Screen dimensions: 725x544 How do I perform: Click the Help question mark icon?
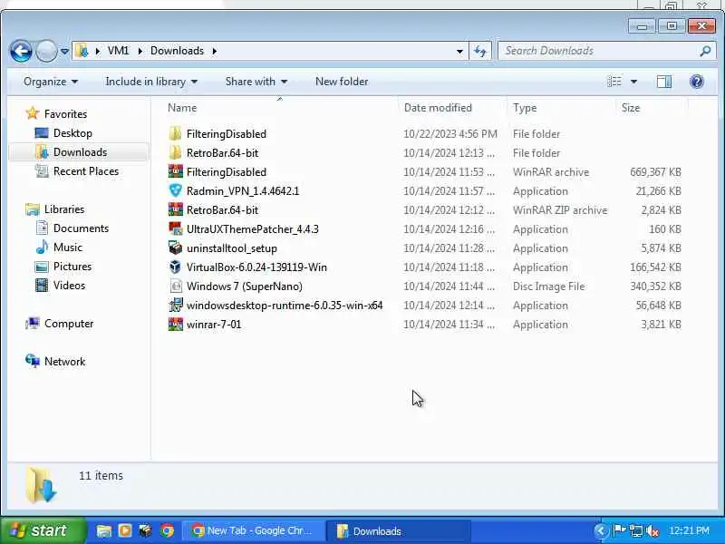coord(697,82)
